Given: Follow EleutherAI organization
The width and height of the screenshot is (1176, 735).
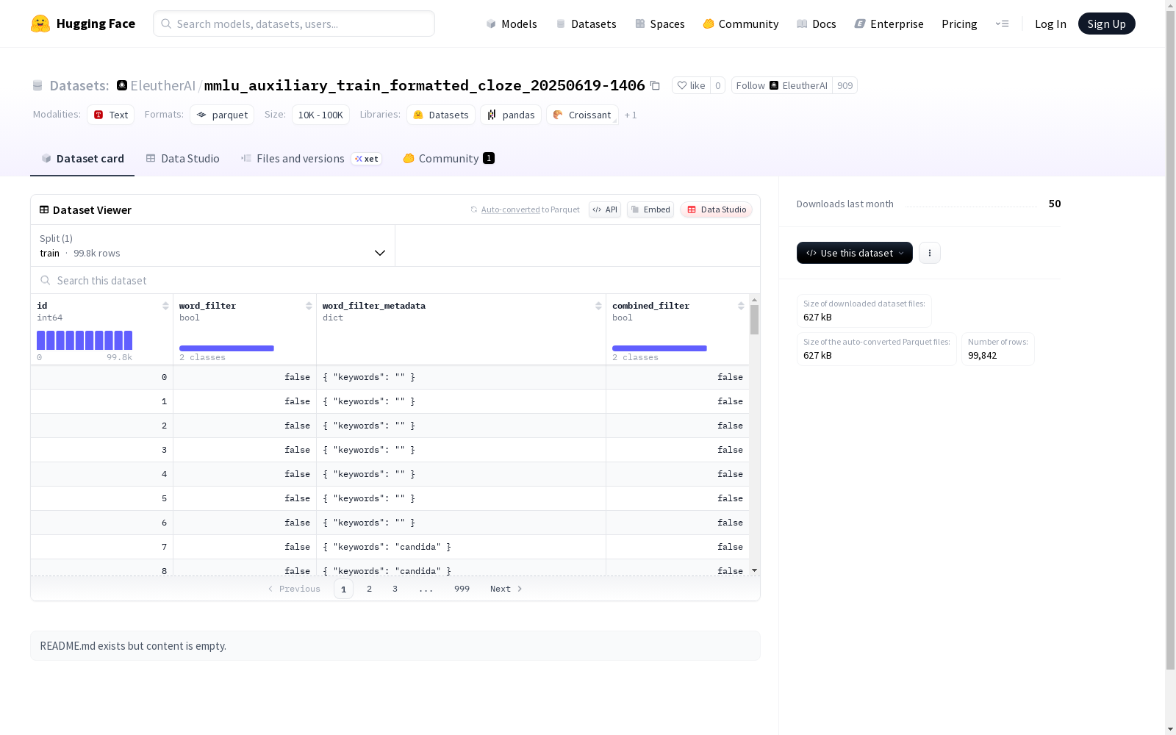Looking at the screenshot, I should tap(782, 85).
